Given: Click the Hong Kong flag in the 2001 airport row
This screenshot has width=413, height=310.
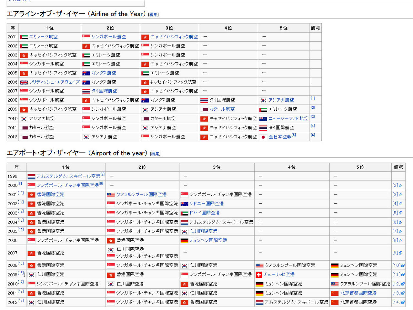Looking at the screenshot, I should pos(31,195).
